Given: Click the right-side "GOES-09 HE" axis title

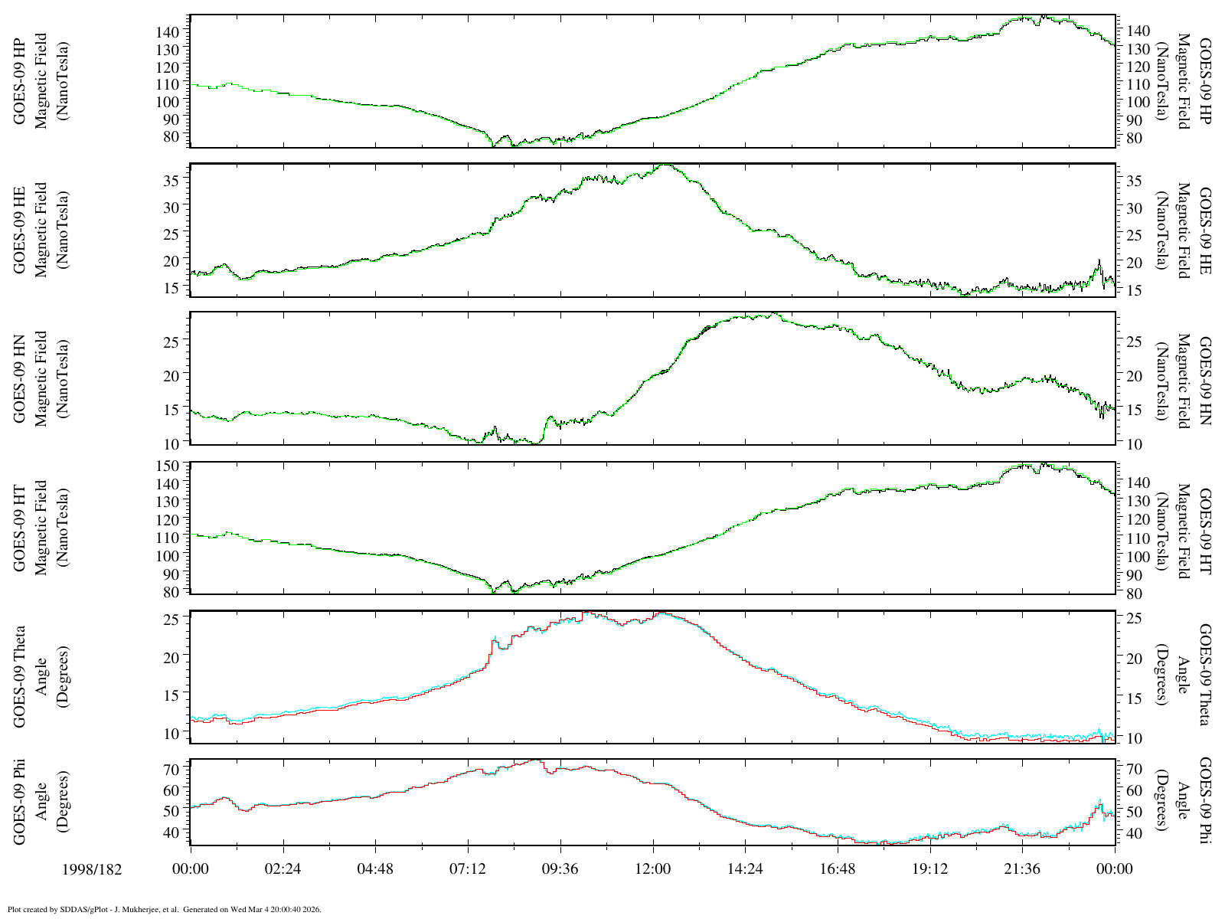Looking at the screenshot, I should (x=1206, y=230).
